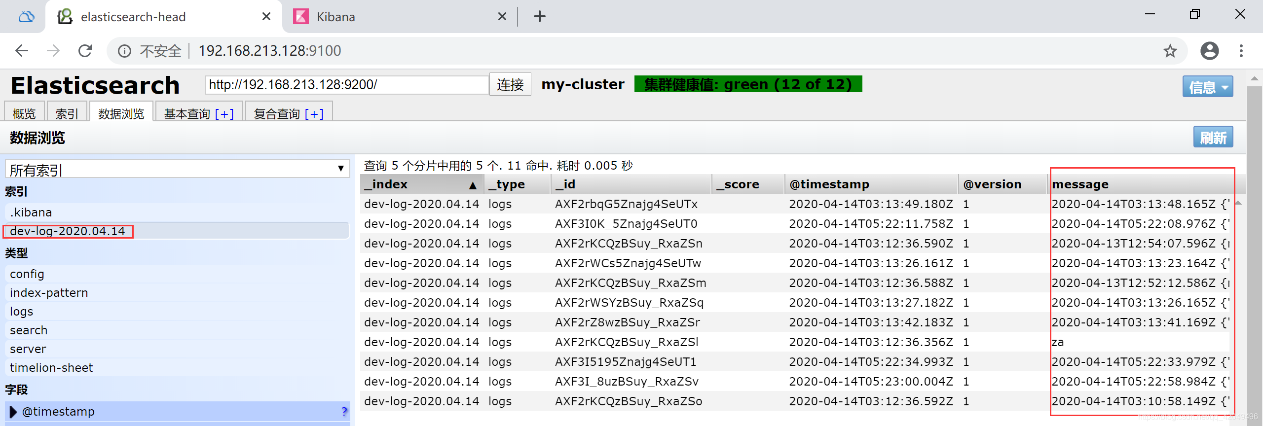Click the cloud icon left of tabs
Screen dimensions: 1263x426
pyautogui.click(x=26, y=17)
